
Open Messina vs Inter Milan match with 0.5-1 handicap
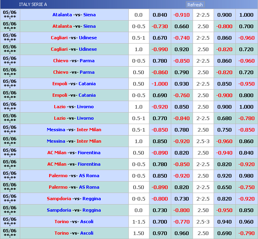pos(74,130)
